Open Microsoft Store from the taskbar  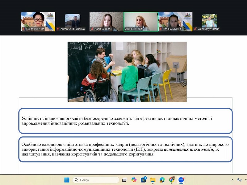click(x=143, y=180)
